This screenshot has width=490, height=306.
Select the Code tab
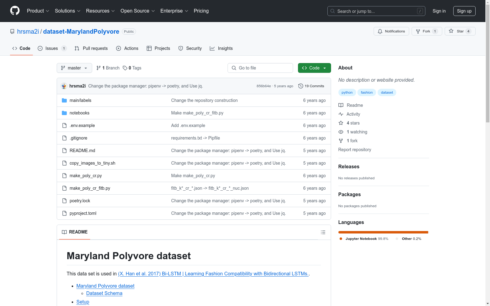(21, 48)
